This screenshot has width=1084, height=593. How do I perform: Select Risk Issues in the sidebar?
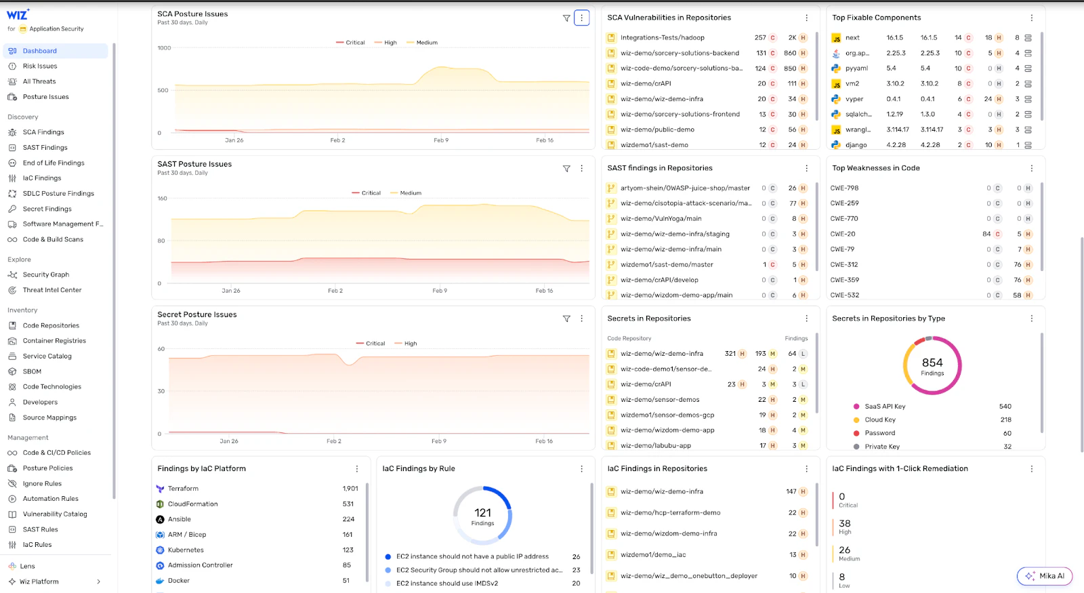point(40,66)
